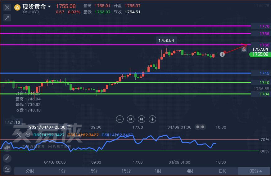Toggle the two-dot pill switch
The image size is (271, 176).
pyautogui.click(x=200, y=127)
